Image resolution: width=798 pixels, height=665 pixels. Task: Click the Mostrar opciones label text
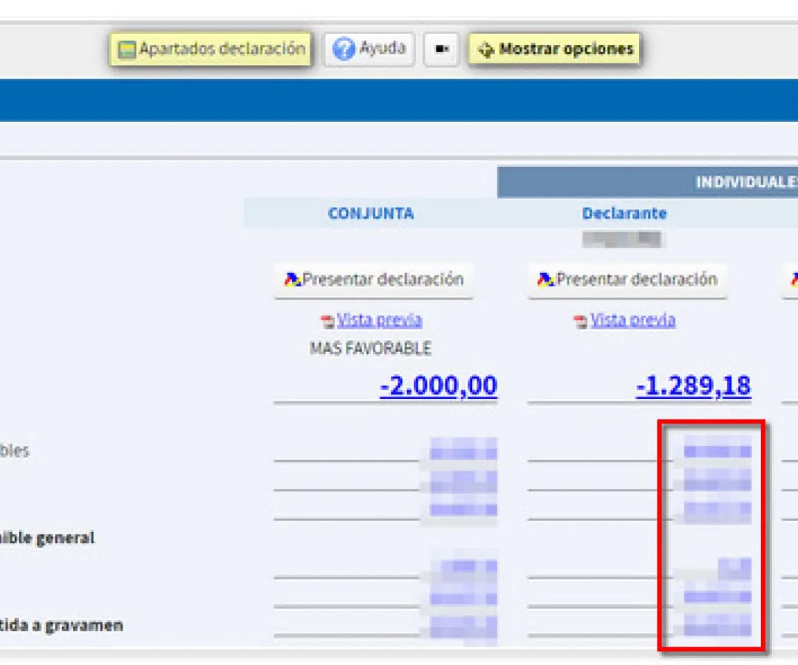[566, 50]
